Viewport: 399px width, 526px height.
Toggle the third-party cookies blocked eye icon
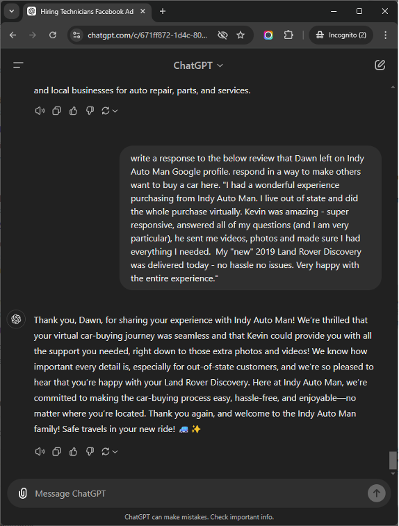click(222, 35)
